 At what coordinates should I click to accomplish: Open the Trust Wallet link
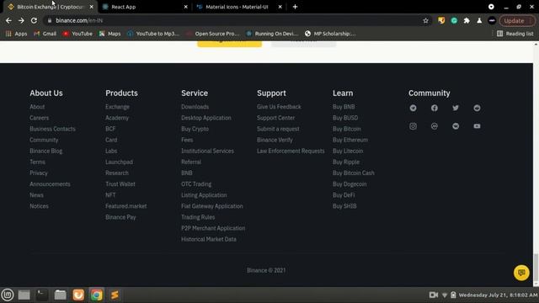[120, 184]
